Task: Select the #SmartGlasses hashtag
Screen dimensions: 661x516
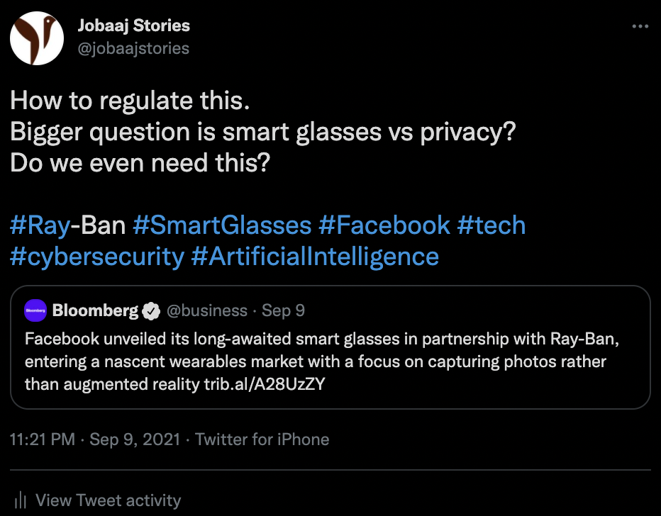Action: [x=222, y=225]
